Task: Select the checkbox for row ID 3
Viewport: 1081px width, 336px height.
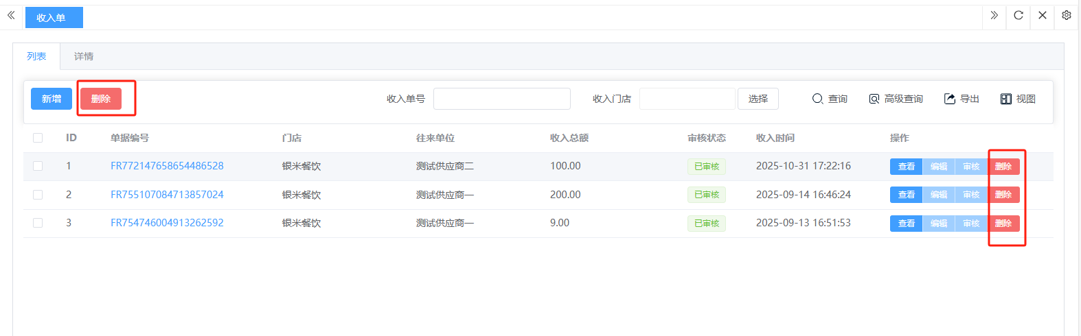Action: pyautogui.click(x=38, y=223)
